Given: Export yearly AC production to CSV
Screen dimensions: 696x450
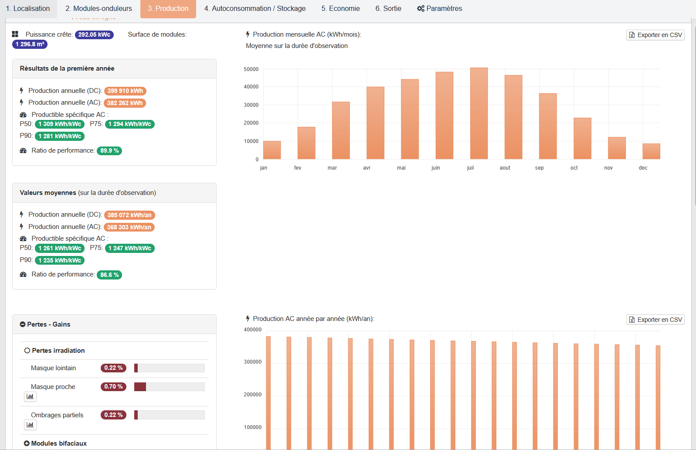Looking at the screenshot, I should (655, 320).
